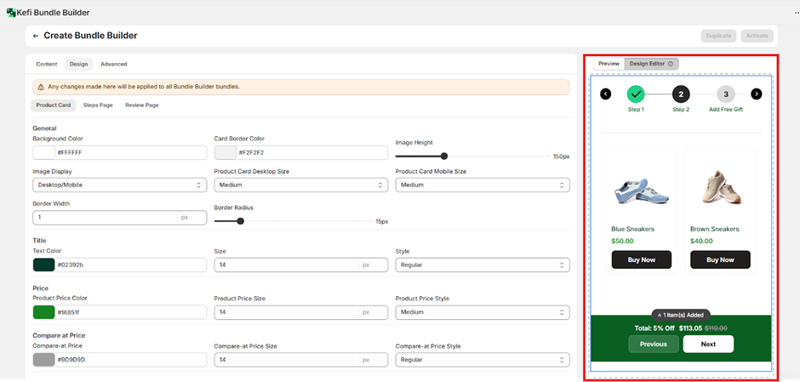Viewport: 800px width, 382px height.
Task: Click the left arrow in preview stepper
Action: click(606, 94)
